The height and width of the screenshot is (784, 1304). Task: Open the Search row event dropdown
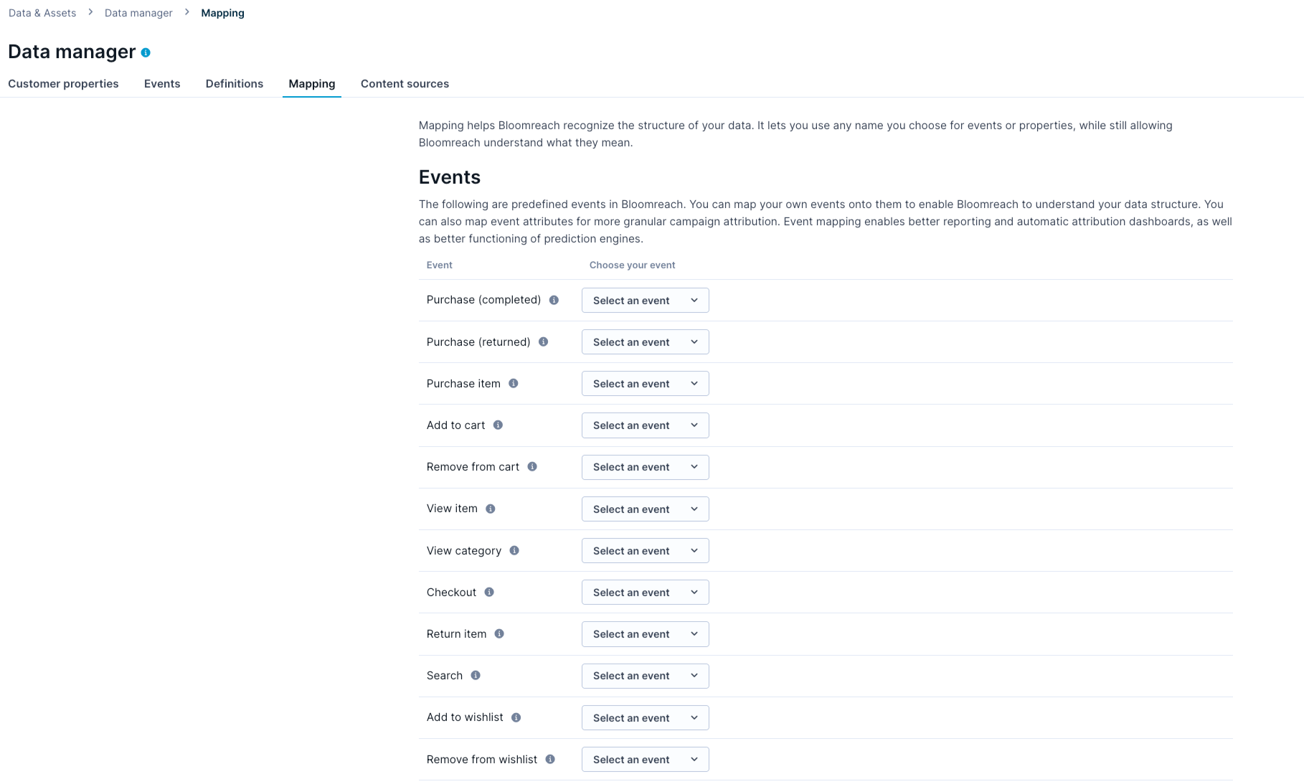[x=644, y=675]
